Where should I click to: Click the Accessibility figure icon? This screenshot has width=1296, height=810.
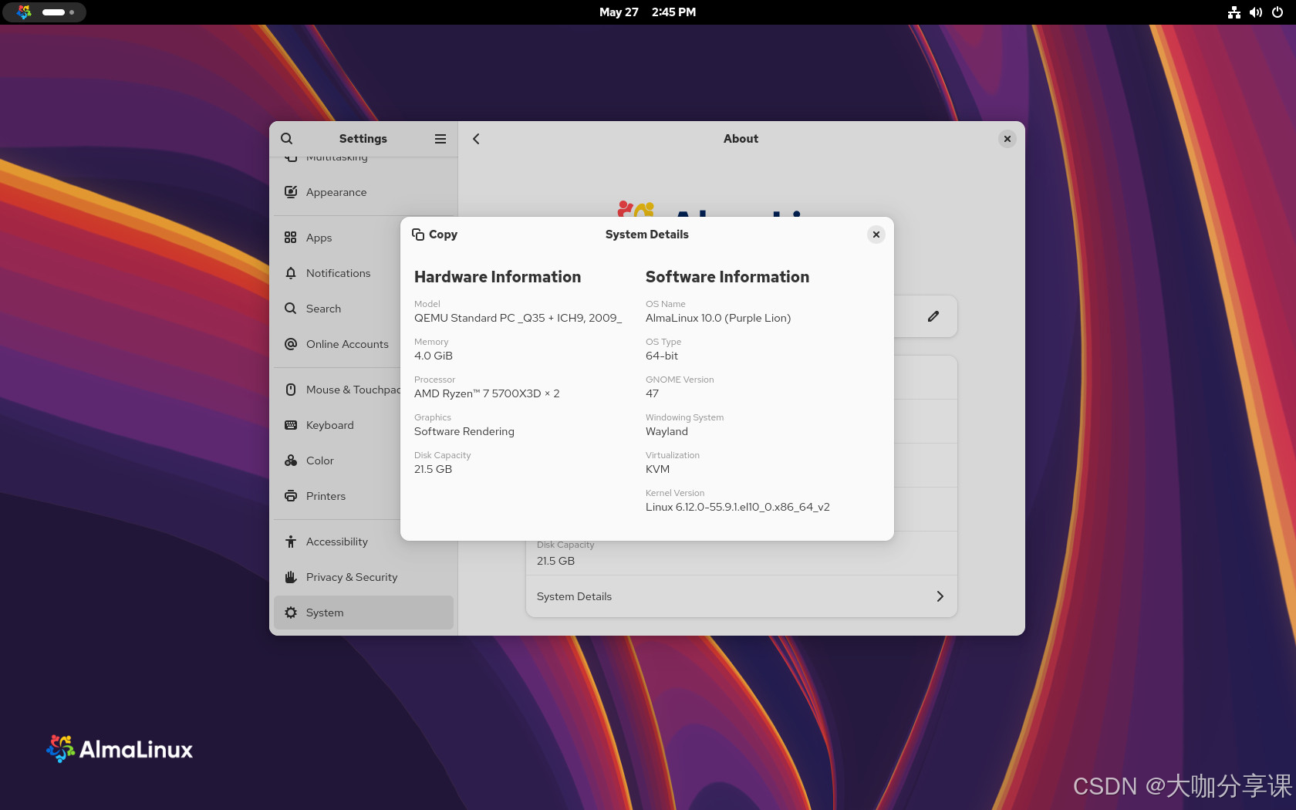pos(291,542)
